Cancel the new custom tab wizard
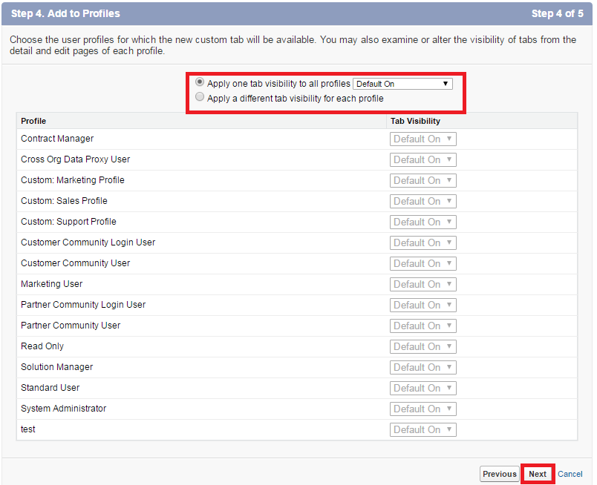This screenshot has height=485, width=597. (x=570, y=474)
